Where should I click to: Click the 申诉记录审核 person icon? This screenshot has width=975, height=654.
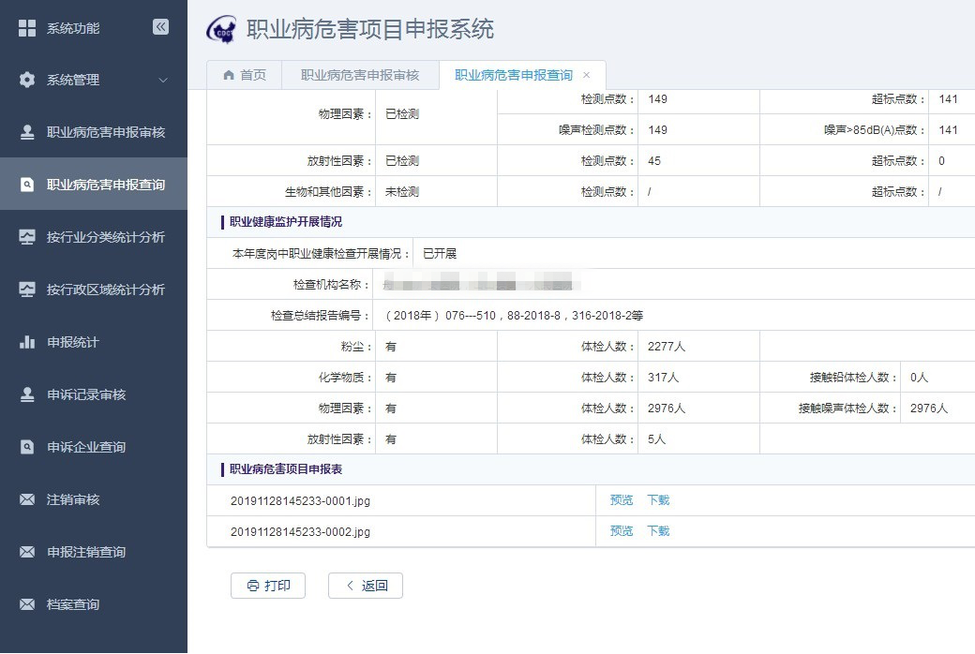click(27, 394)
